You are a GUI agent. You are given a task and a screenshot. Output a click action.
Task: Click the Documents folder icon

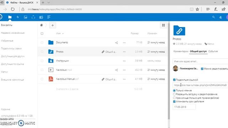[51, 42]
